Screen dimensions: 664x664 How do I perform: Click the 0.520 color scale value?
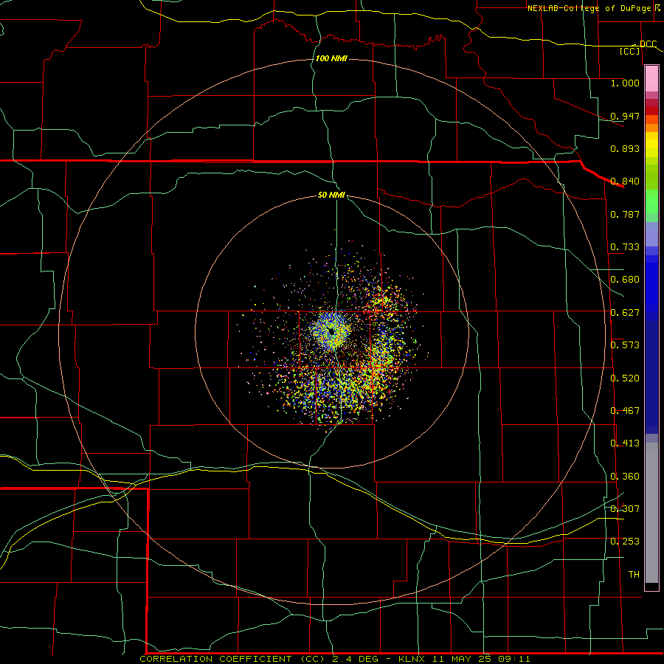(625, 378)
